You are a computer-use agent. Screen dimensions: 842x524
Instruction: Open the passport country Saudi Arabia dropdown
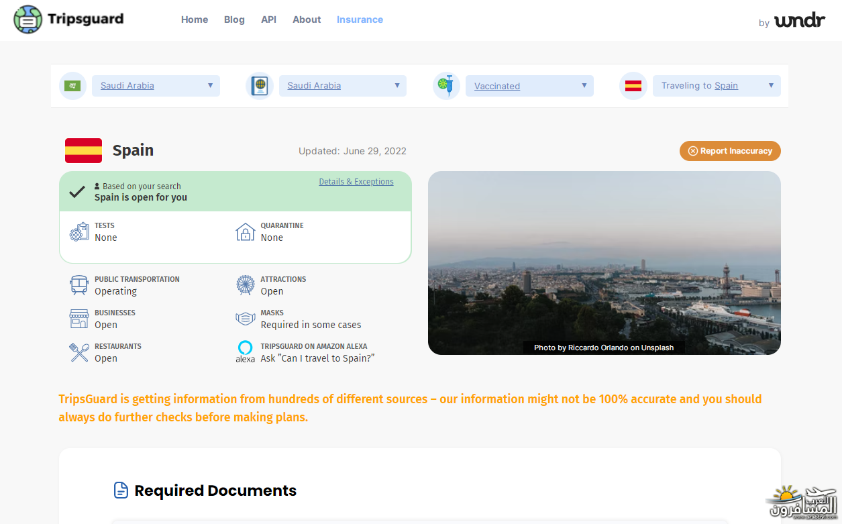point(342,86)
